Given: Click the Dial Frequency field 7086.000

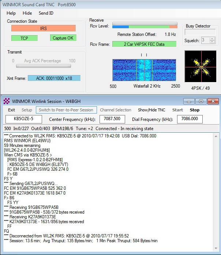Looking at the screenshot, I should tap(190, 119).
